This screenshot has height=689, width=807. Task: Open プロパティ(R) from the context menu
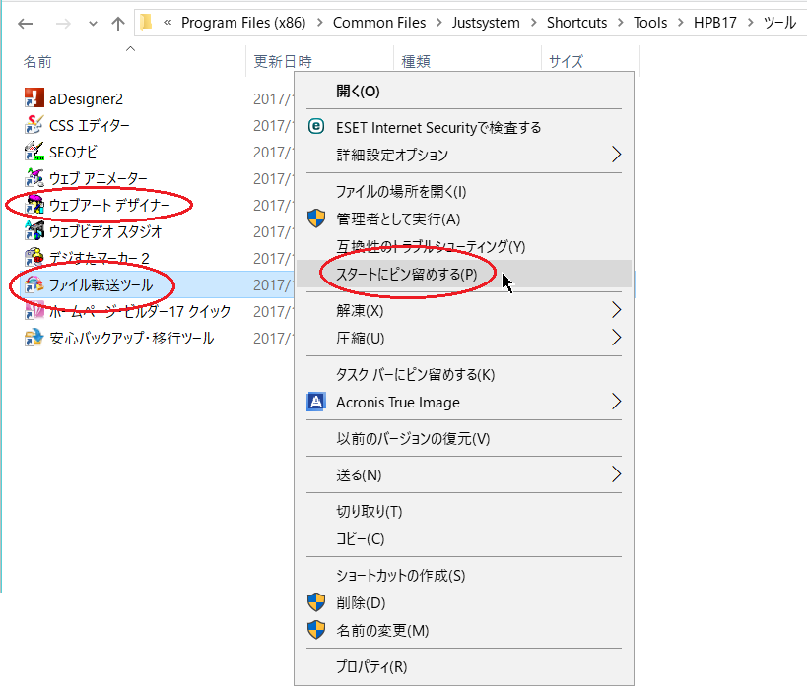[464, 666]
